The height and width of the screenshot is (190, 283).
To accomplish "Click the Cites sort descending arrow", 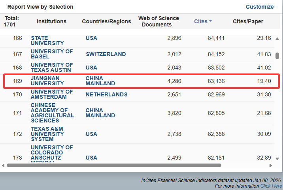I will tap(210, 21).
